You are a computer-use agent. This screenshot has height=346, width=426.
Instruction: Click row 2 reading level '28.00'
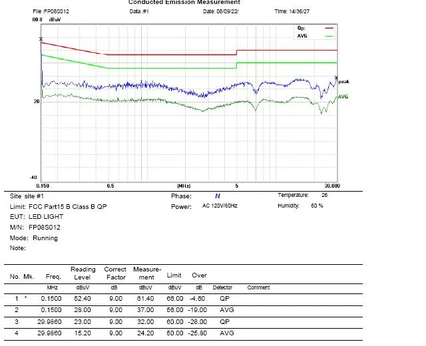[83, 310]
